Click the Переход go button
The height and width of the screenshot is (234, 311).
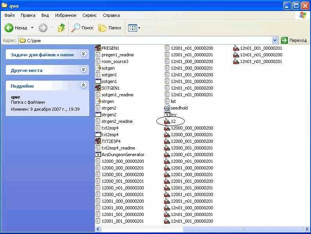(x=294, y=40)
